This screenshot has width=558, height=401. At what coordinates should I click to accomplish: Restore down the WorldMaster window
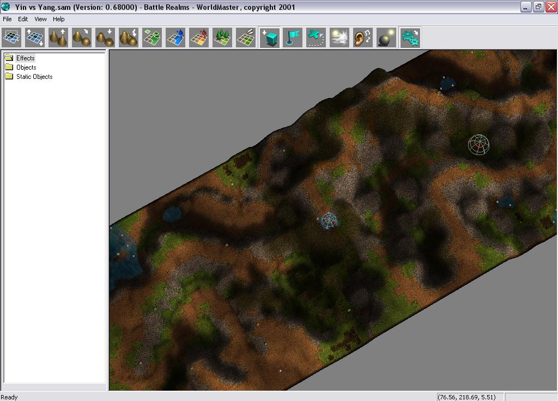[538, 7]
